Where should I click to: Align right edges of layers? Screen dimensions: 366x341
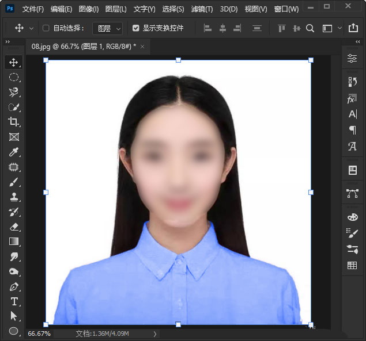[x=237, y=28]
